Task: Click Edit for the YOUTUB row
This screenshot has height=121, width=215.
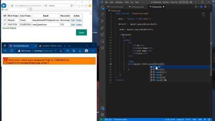Action: 73,25
